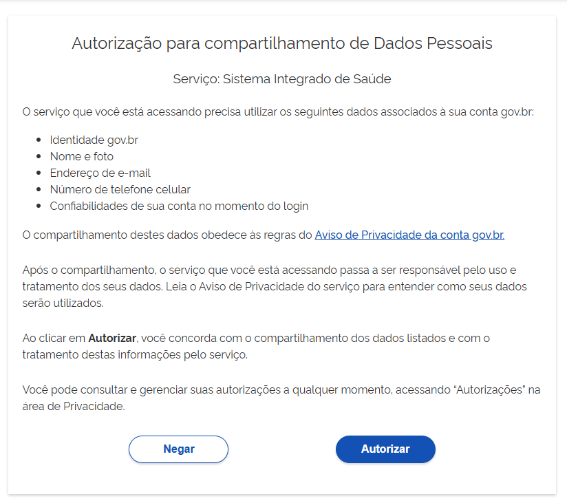Viewport: 567px width, 503px height.
Task: Click the paragraph beginning 'Após o compartilhamento'
Action: point(268,286)
